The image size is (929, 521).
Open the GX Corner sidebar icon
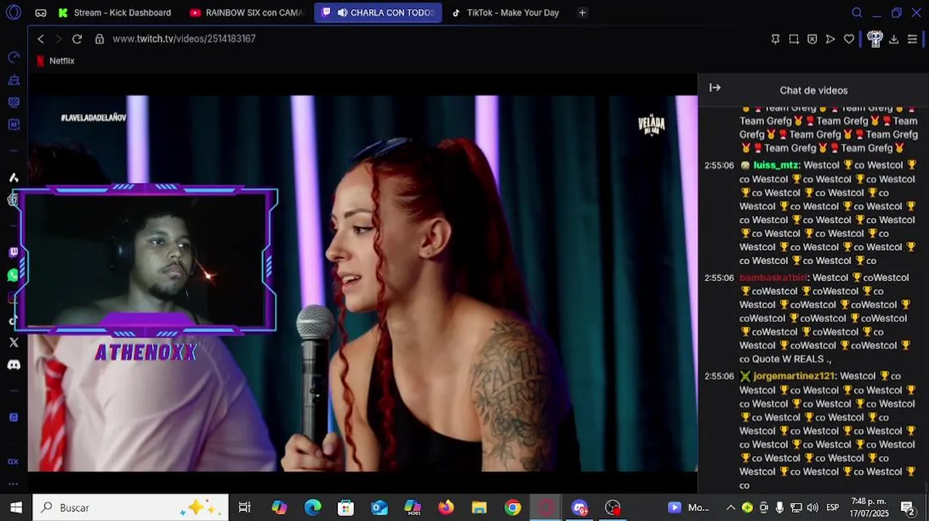[x=14, y=462]
